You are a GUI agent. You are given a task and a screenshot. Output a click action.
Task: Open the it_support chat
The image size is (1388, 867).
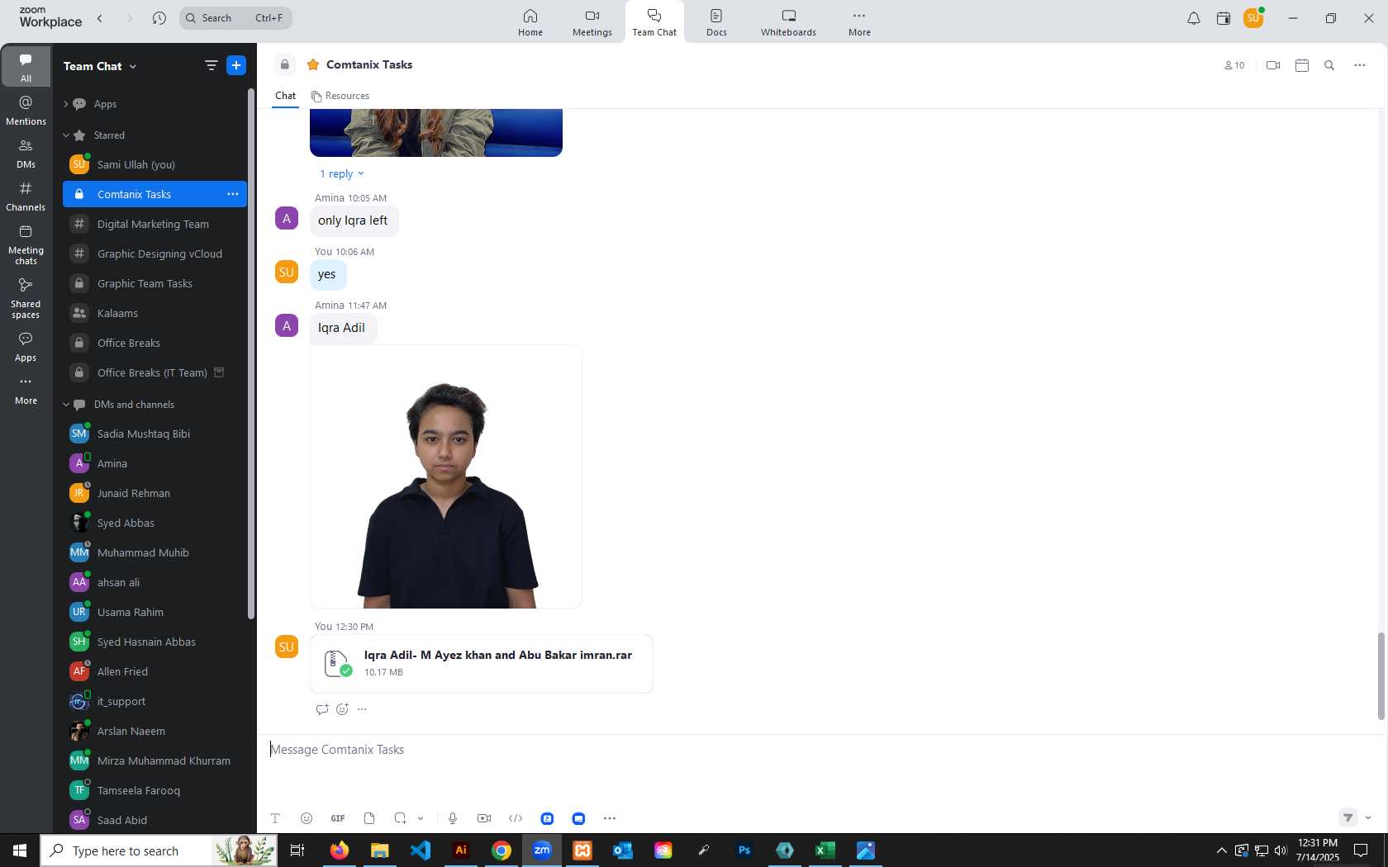(154, 701)
